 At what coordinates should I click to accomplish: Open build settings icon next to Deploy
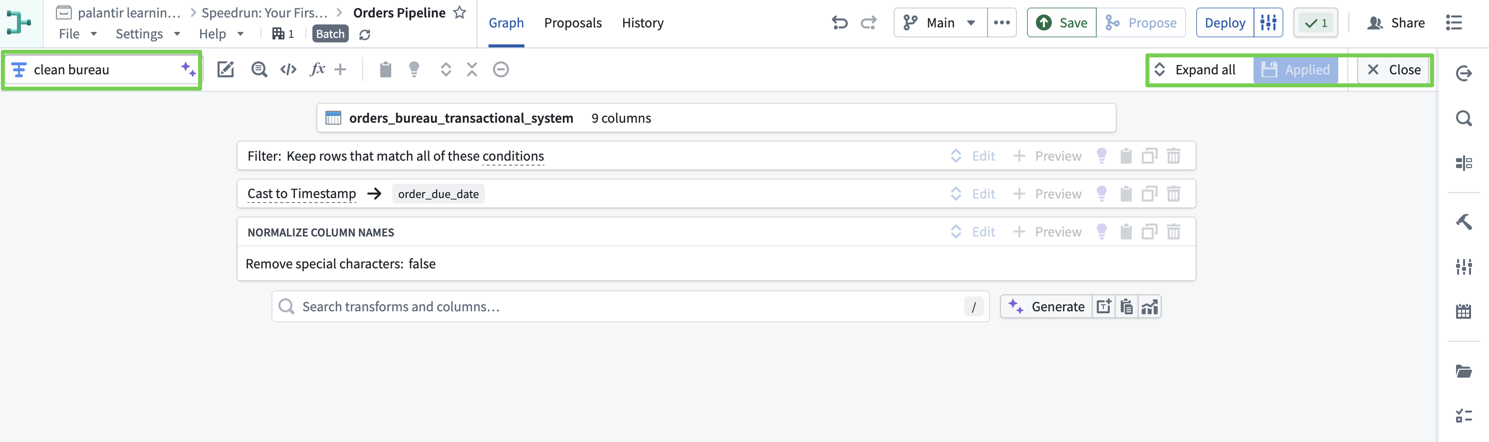point(1268,23)
